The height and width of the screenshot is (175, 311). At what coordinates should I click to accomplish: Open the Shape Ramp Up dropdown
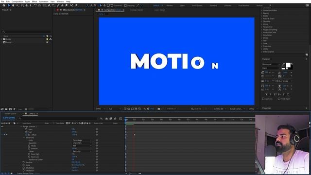click(x=82, y=151)
